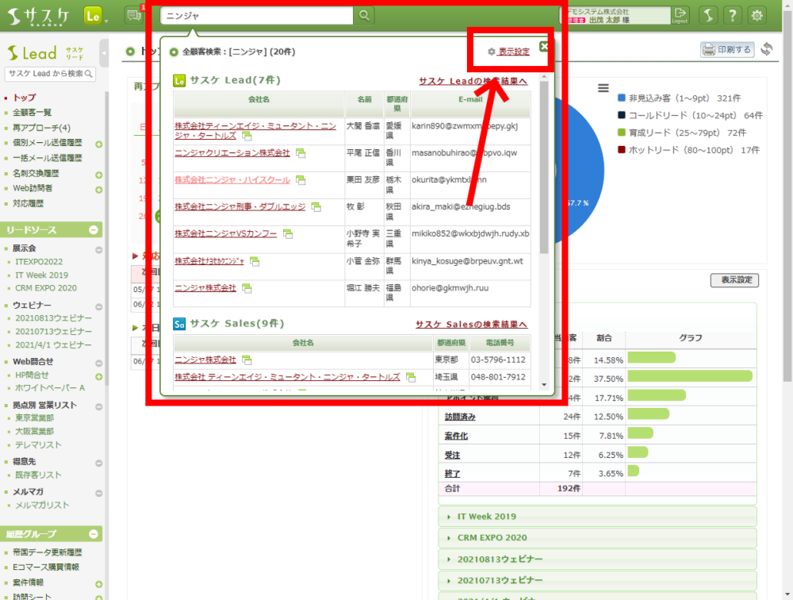Viewport: 793px width, 600px height.
Task: Collapse the 展示会 group in sidebar
Action: coord(99,249)
